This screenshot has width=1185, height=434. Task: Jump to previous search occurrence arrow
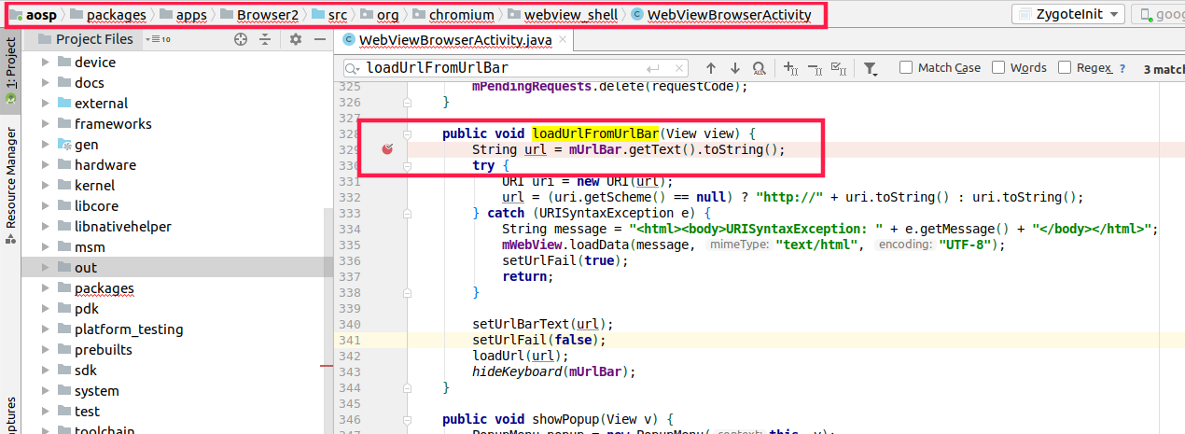coord(711,68)
